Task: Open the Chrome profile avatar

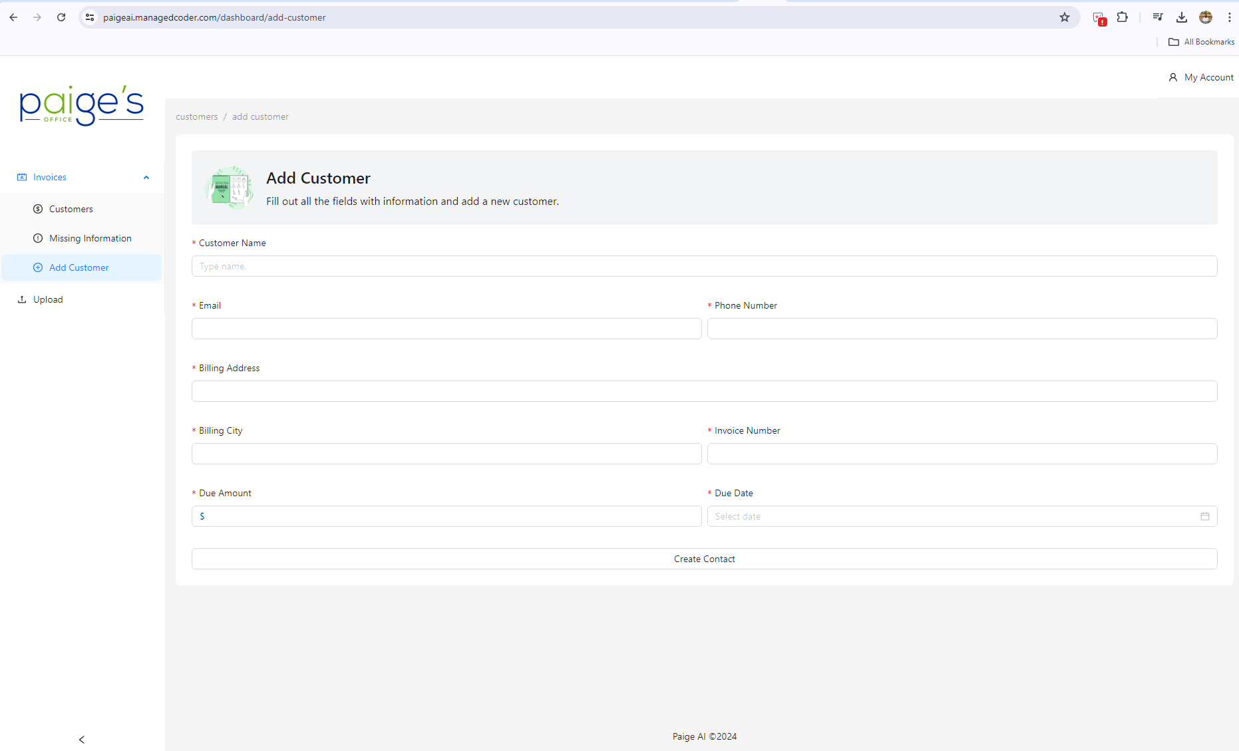Action: point(1205,17)
